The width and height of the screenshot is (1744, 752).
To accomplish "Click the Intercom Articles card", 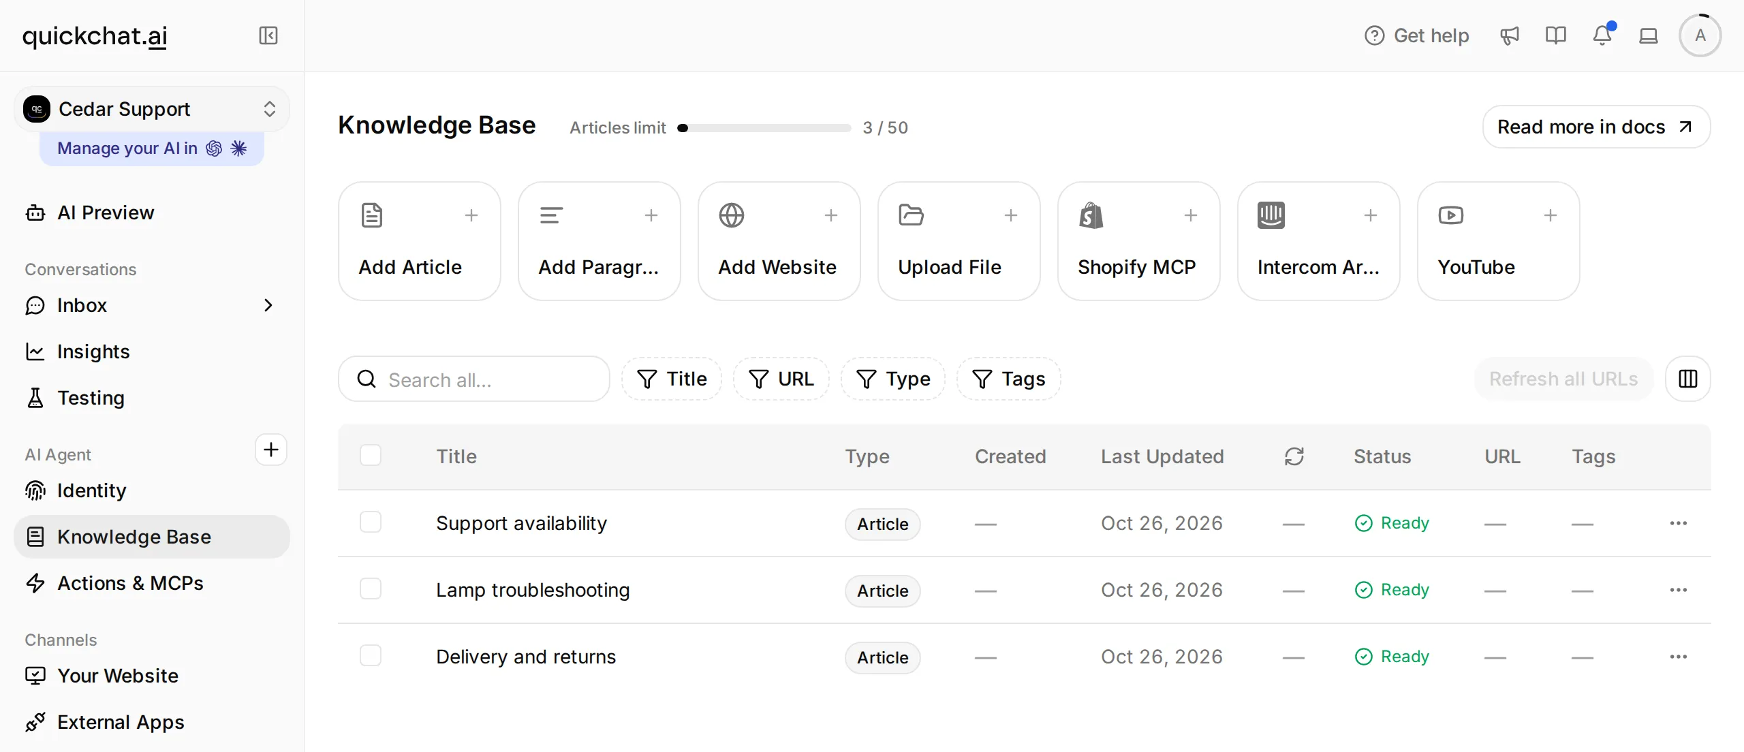I will click(x=1319, y=241).
